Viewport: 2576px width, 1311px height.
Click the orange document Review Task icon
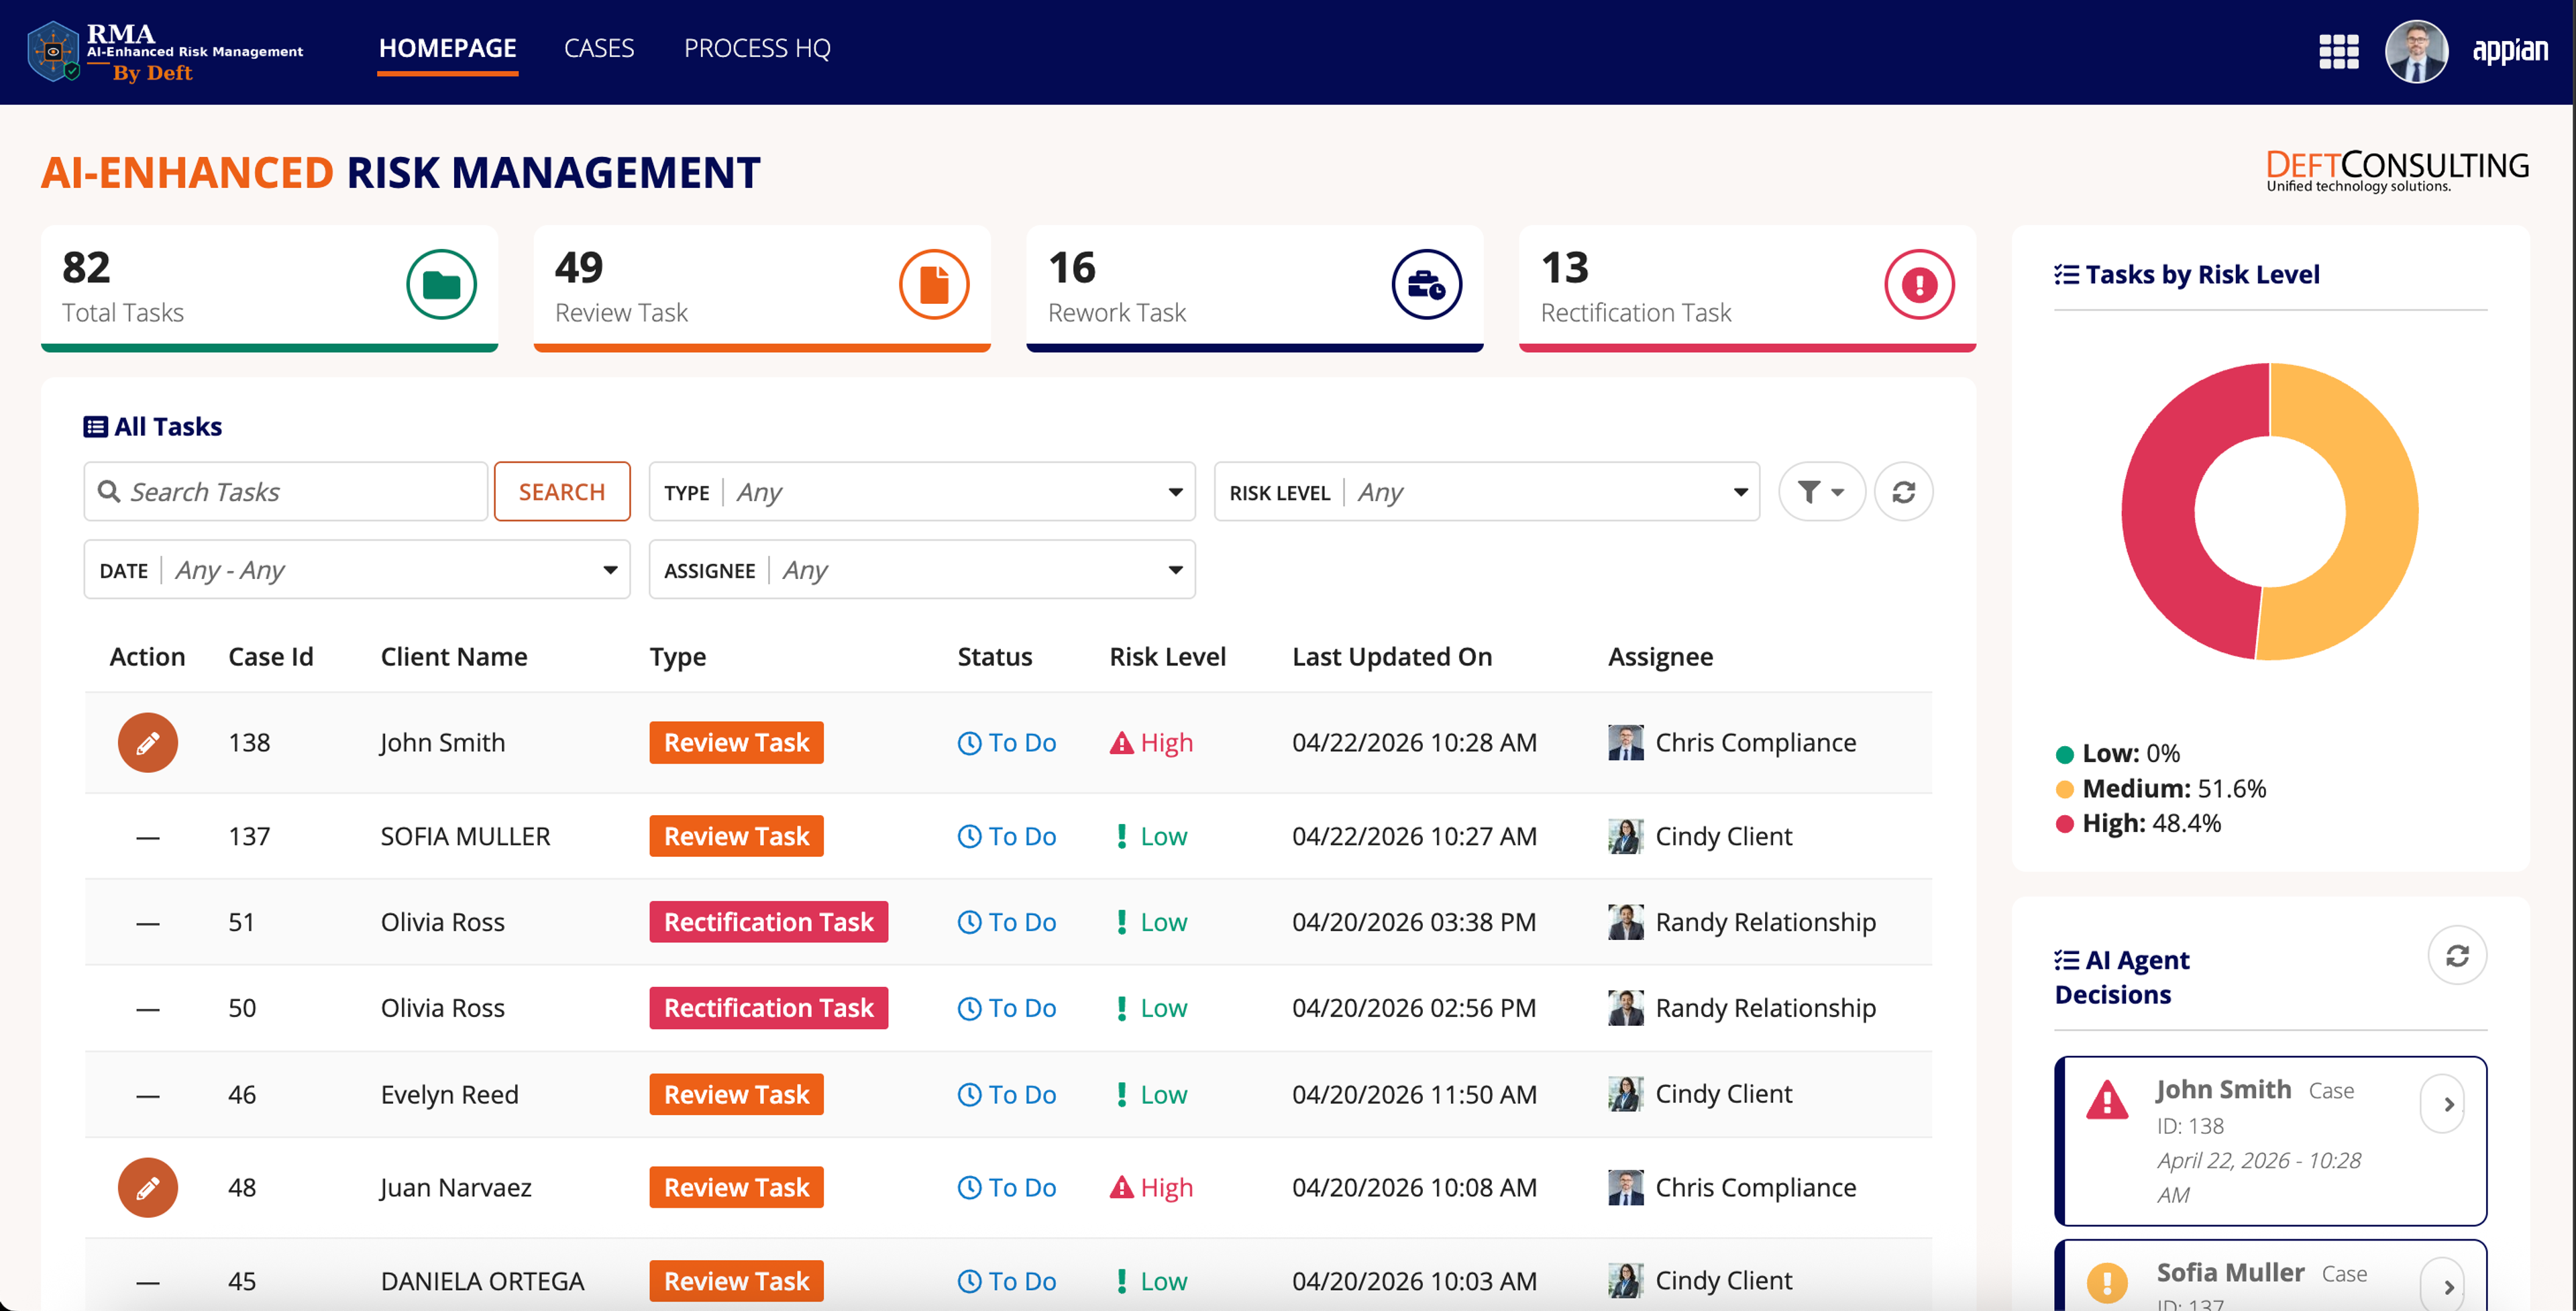[934, 285]
